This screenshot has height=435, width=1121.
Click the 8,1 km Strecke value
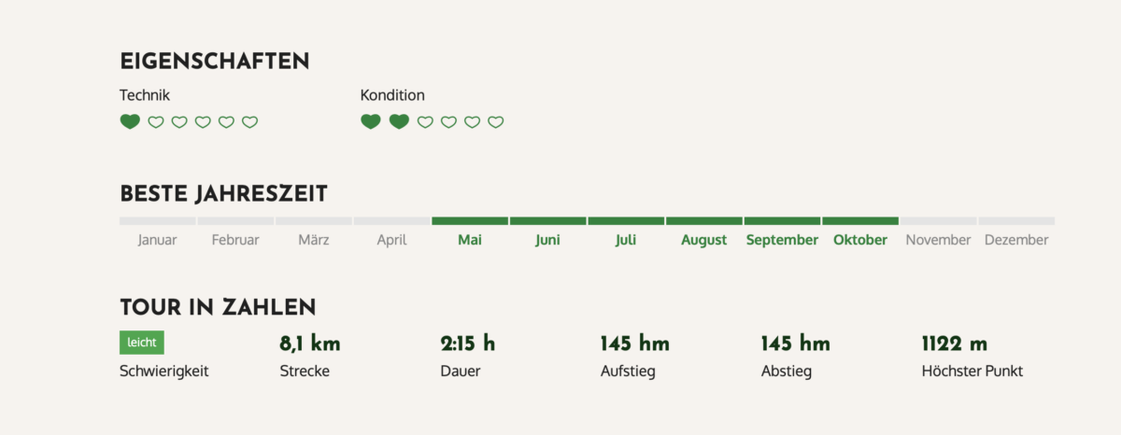(x=310, y=344)
